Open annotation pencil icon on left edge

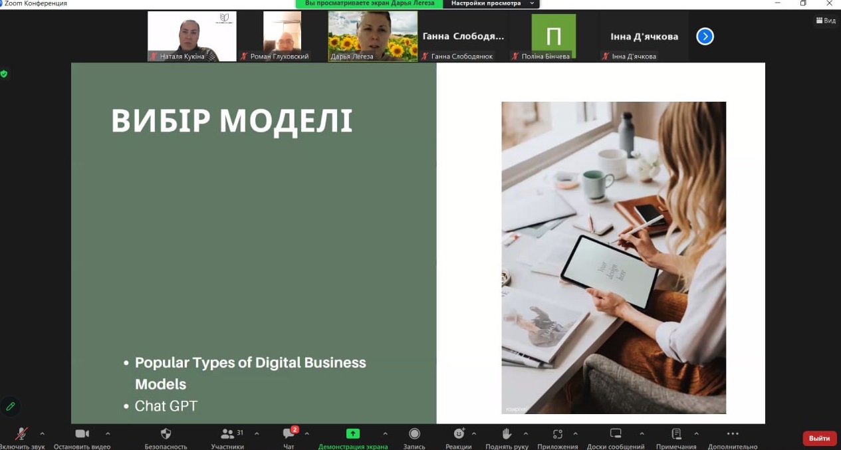(11, 405)
